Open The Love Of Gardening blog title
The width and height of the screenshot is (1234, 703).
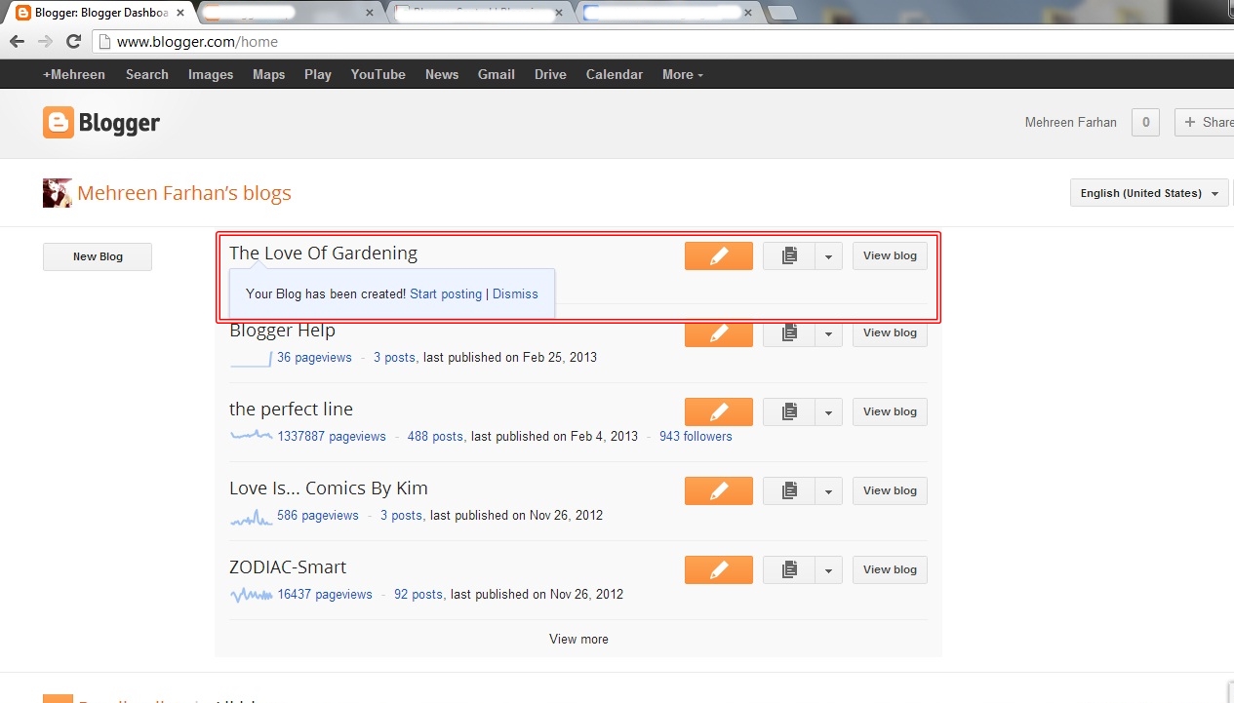pos(323,253)
